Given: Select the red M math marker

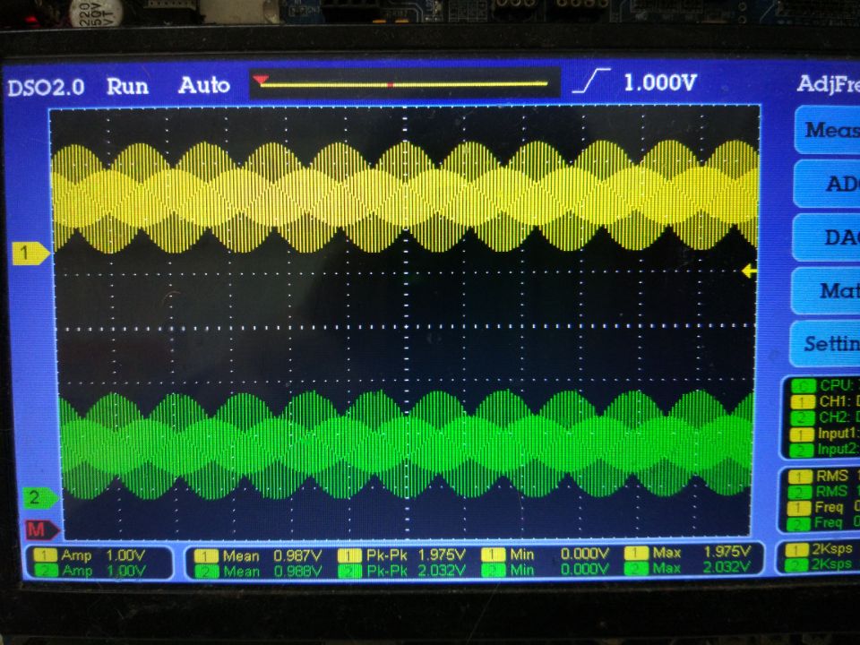Looking at the screenshot, I should point(42,529).
